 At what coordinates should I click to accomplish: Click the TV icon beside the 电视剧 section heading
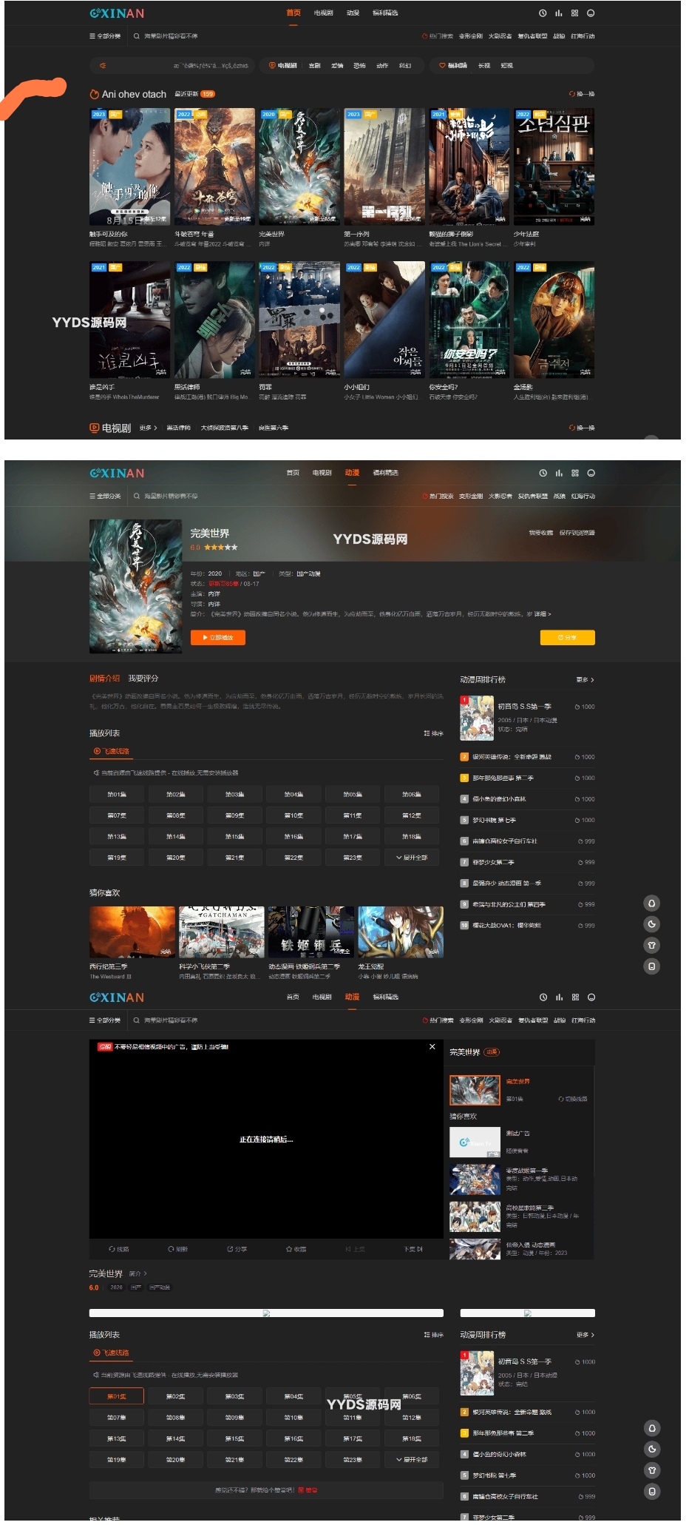[x=94, y=428]
